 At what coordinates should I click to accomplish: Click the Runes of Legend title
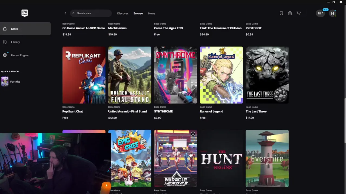211,111
